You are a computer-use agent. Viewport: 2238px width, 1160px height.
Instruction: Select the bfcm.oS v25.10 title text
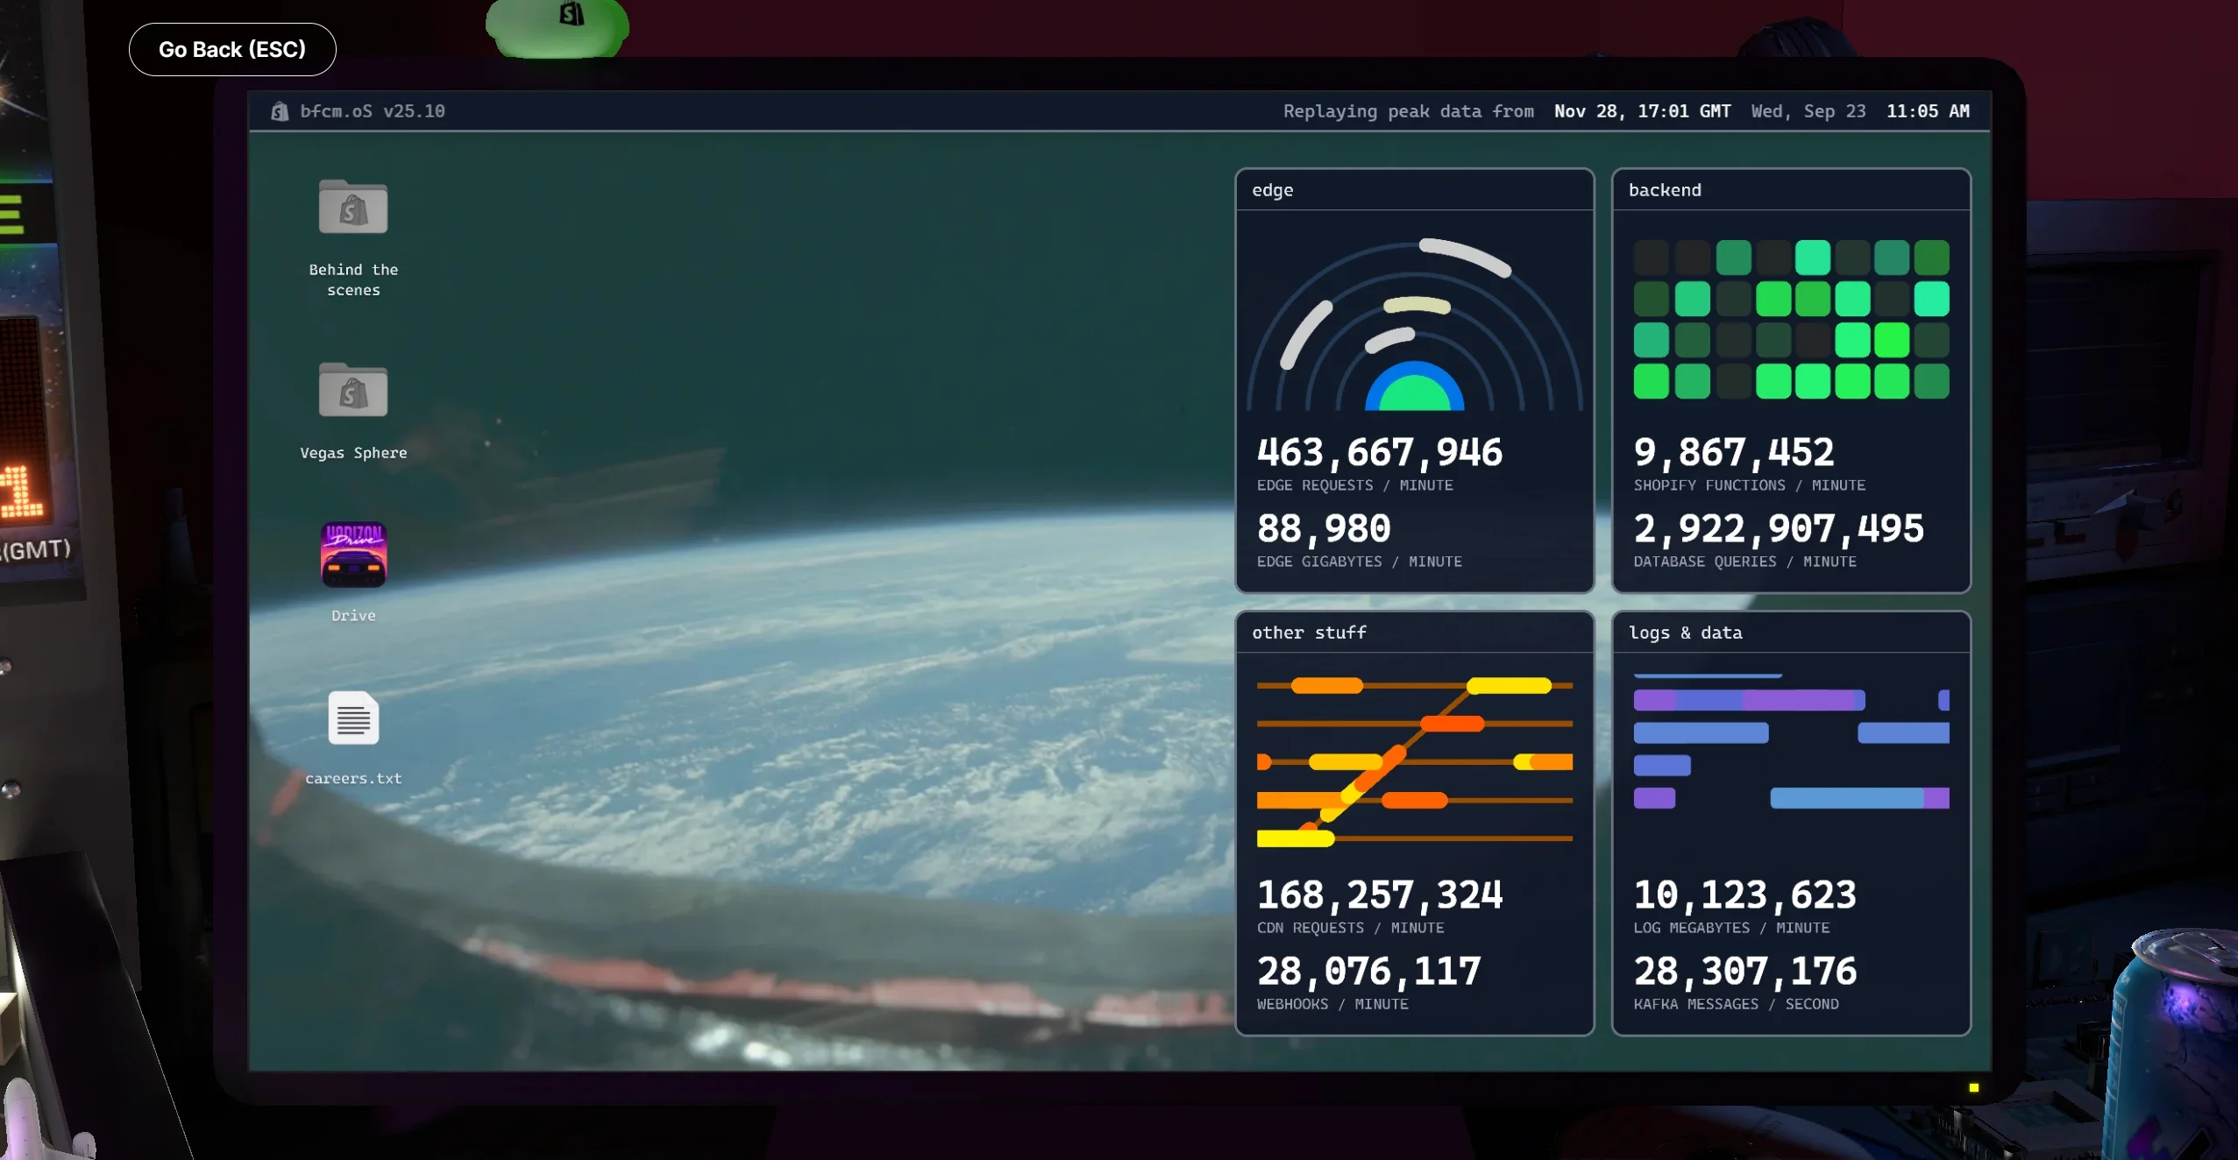click(373, 111)
